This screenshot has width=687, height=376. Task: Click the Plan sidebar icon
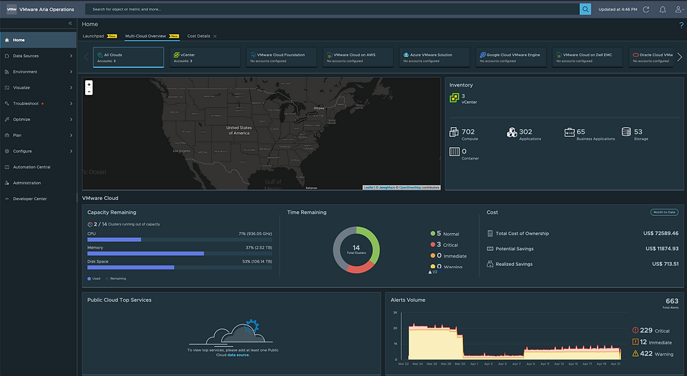(7, 135)
